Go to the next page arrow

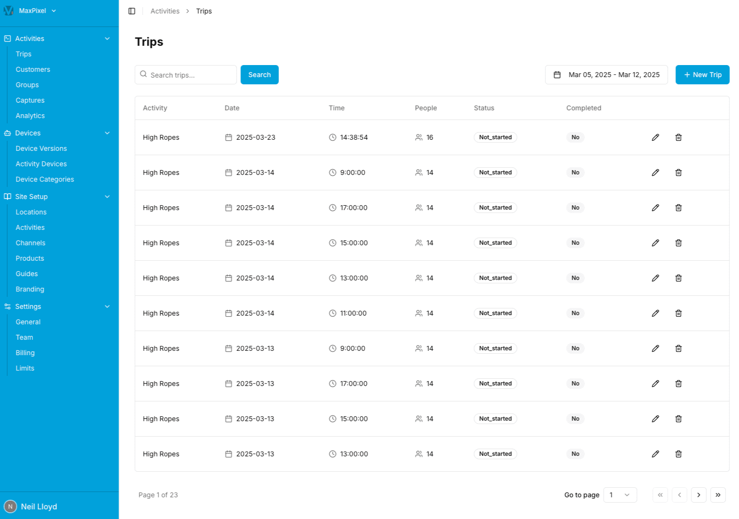[x=699, y=495]
